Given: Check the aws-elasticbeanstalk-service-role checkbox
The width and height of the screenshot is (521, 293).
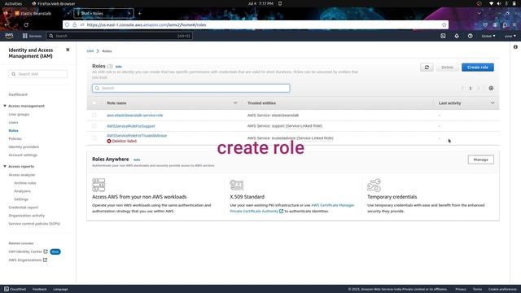Looking at the screenshot, I should tap(94, 116).
